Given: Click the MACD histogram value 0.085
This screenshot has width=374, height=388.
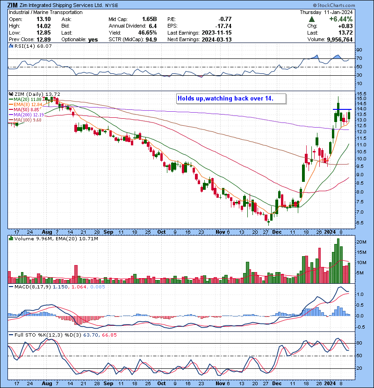Looking at the screenshot, I should (98, 287).
